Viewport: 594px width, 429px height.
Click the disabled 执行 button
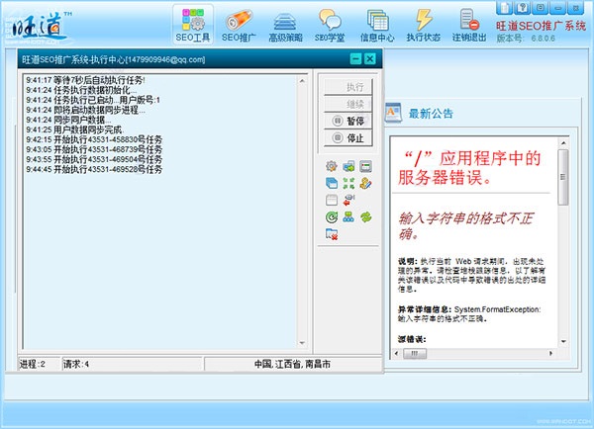(348, 87)
